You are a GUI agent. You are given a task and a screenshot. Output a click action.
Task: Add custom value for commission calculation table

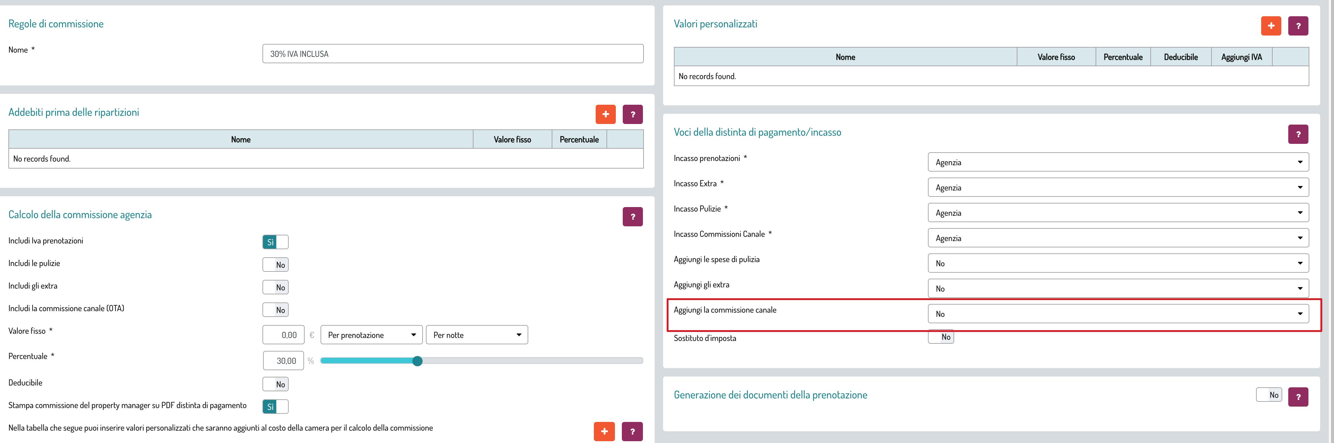(604, 431)
